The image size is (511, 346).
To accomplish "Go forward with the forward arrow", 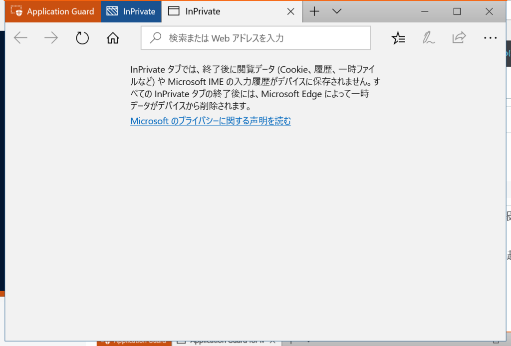I will click(x=51, y=38).
